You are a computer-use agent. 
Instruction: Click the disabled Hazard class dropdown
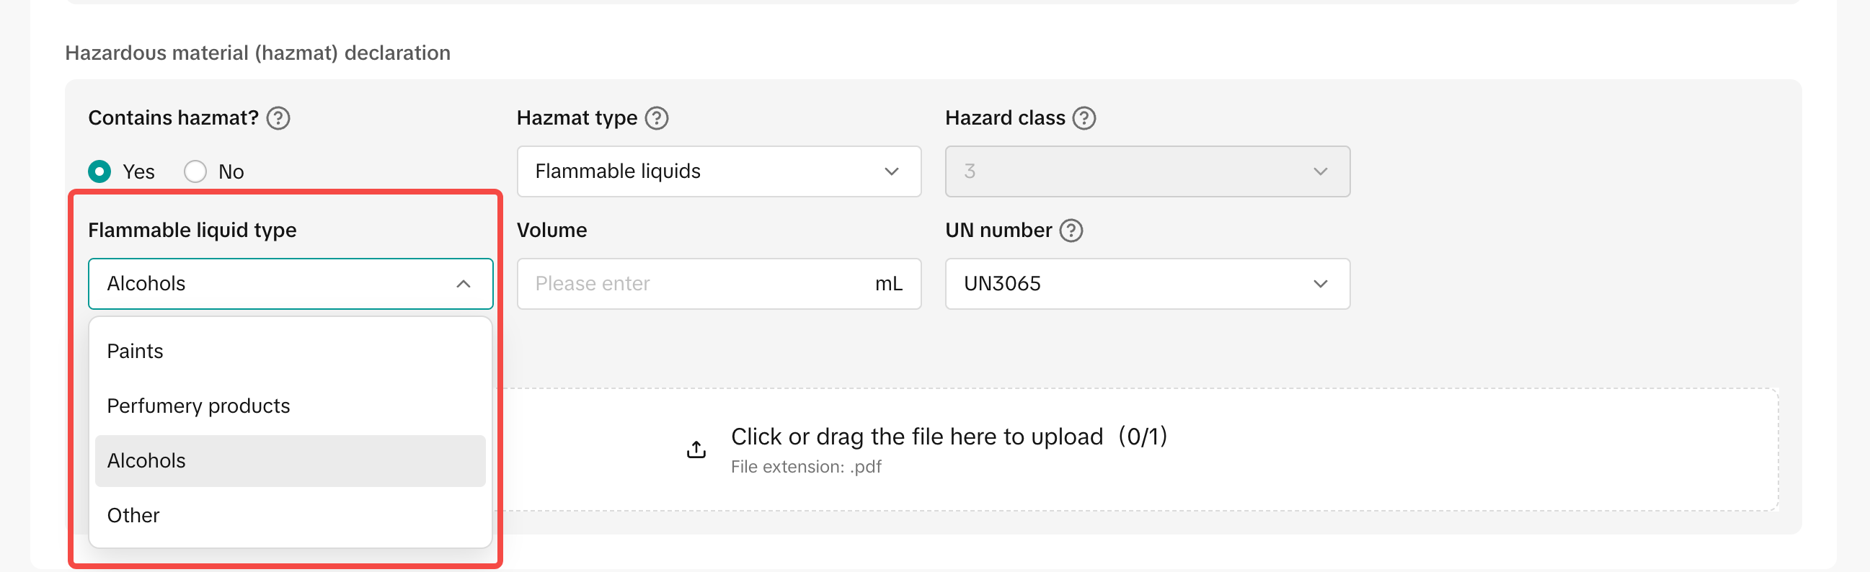pyautogui.click(x=1147, y=171)
